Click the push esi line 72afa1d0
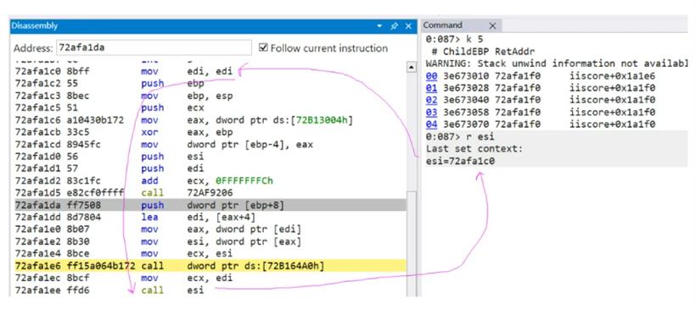 tap(109, 157)
